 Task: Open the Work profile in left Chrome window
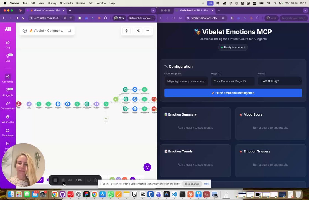[x=119, y=18]
